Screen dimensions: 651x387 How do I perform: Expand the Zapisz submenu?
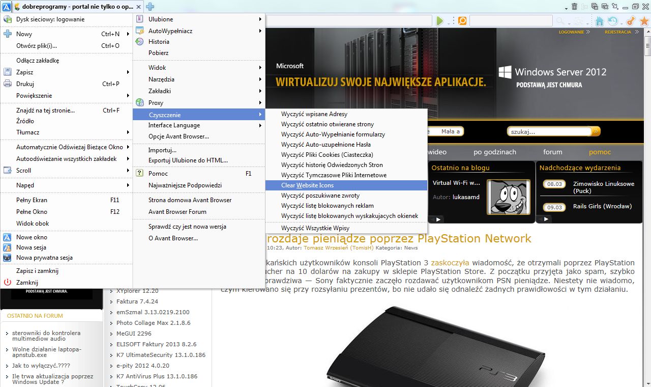coord(66,72)
